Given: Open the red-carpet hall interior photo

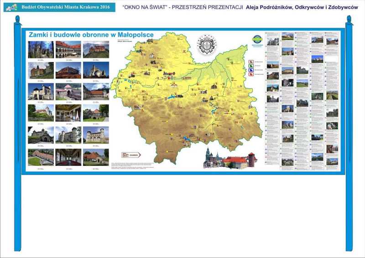Looking at the screenshot, I should pos(68,157).
